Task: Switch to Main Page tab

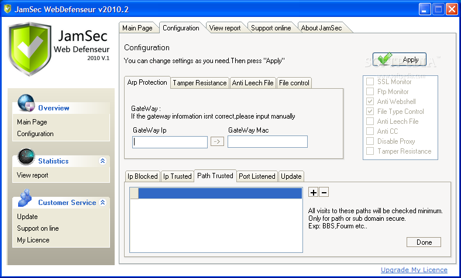Action: pos(137,28)
